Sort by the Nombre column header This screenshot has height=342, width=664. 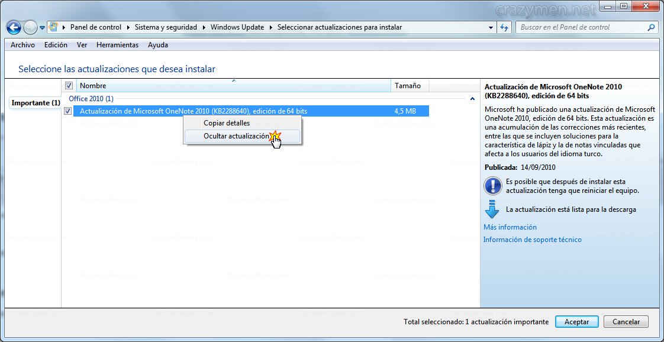click(x=233, y=85)
